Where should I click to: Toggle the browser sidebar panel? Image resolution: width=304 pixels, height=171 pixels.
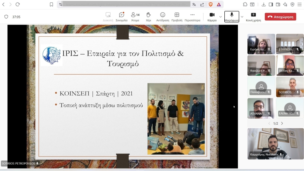[271, 4]
